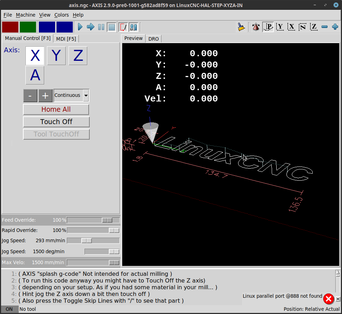
Task: Click the tool cone in the preview
Action: (151, 133)
